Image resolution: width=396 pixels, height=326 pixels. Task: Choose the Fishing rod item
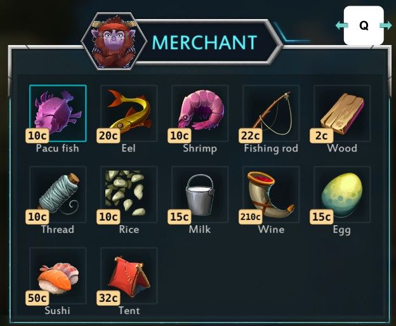coord(271,114)
